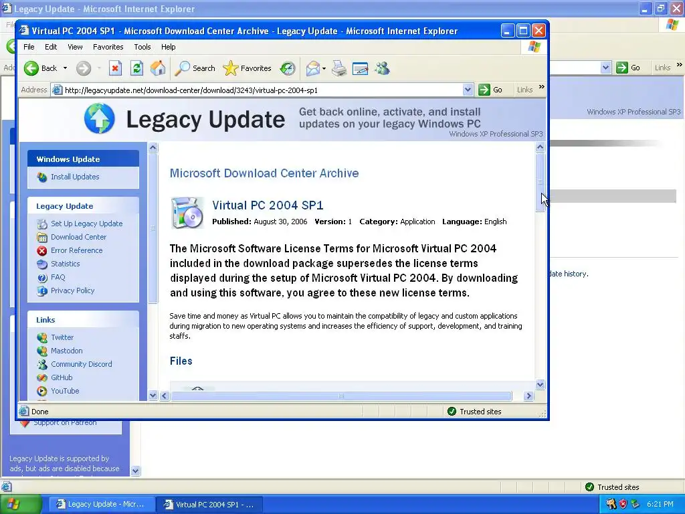Click the Windows Start button

(x=21, y=504)
